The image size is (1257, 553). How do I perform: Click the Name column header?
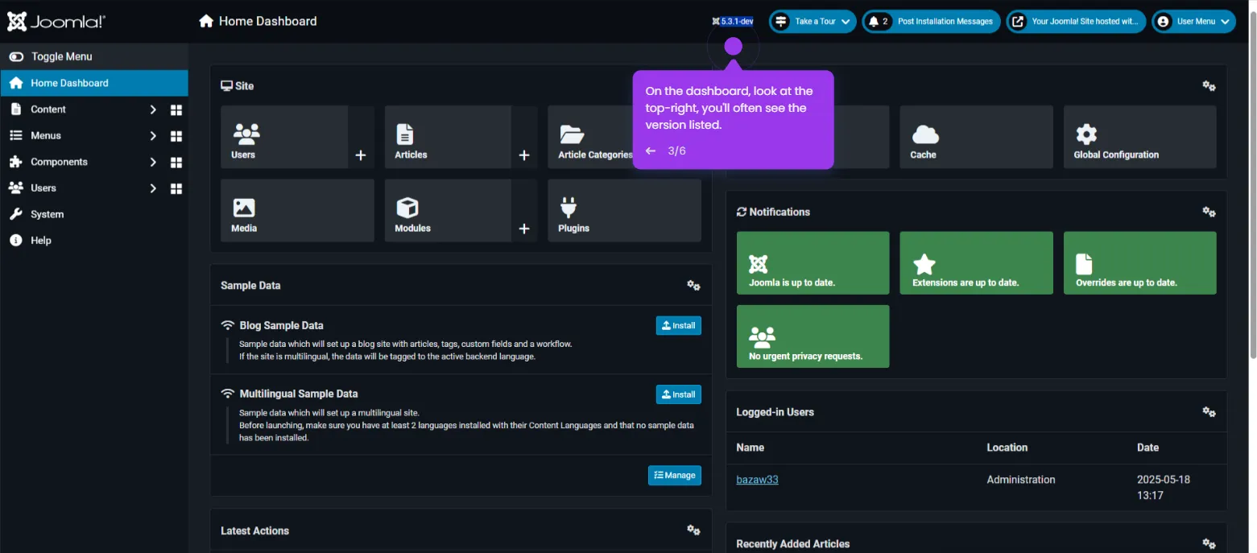click(x=750, y=448)
